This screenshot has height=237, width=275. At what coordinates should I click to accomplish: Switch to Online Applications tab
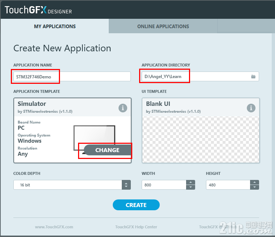pyautogui.click(x=163, y=26)
